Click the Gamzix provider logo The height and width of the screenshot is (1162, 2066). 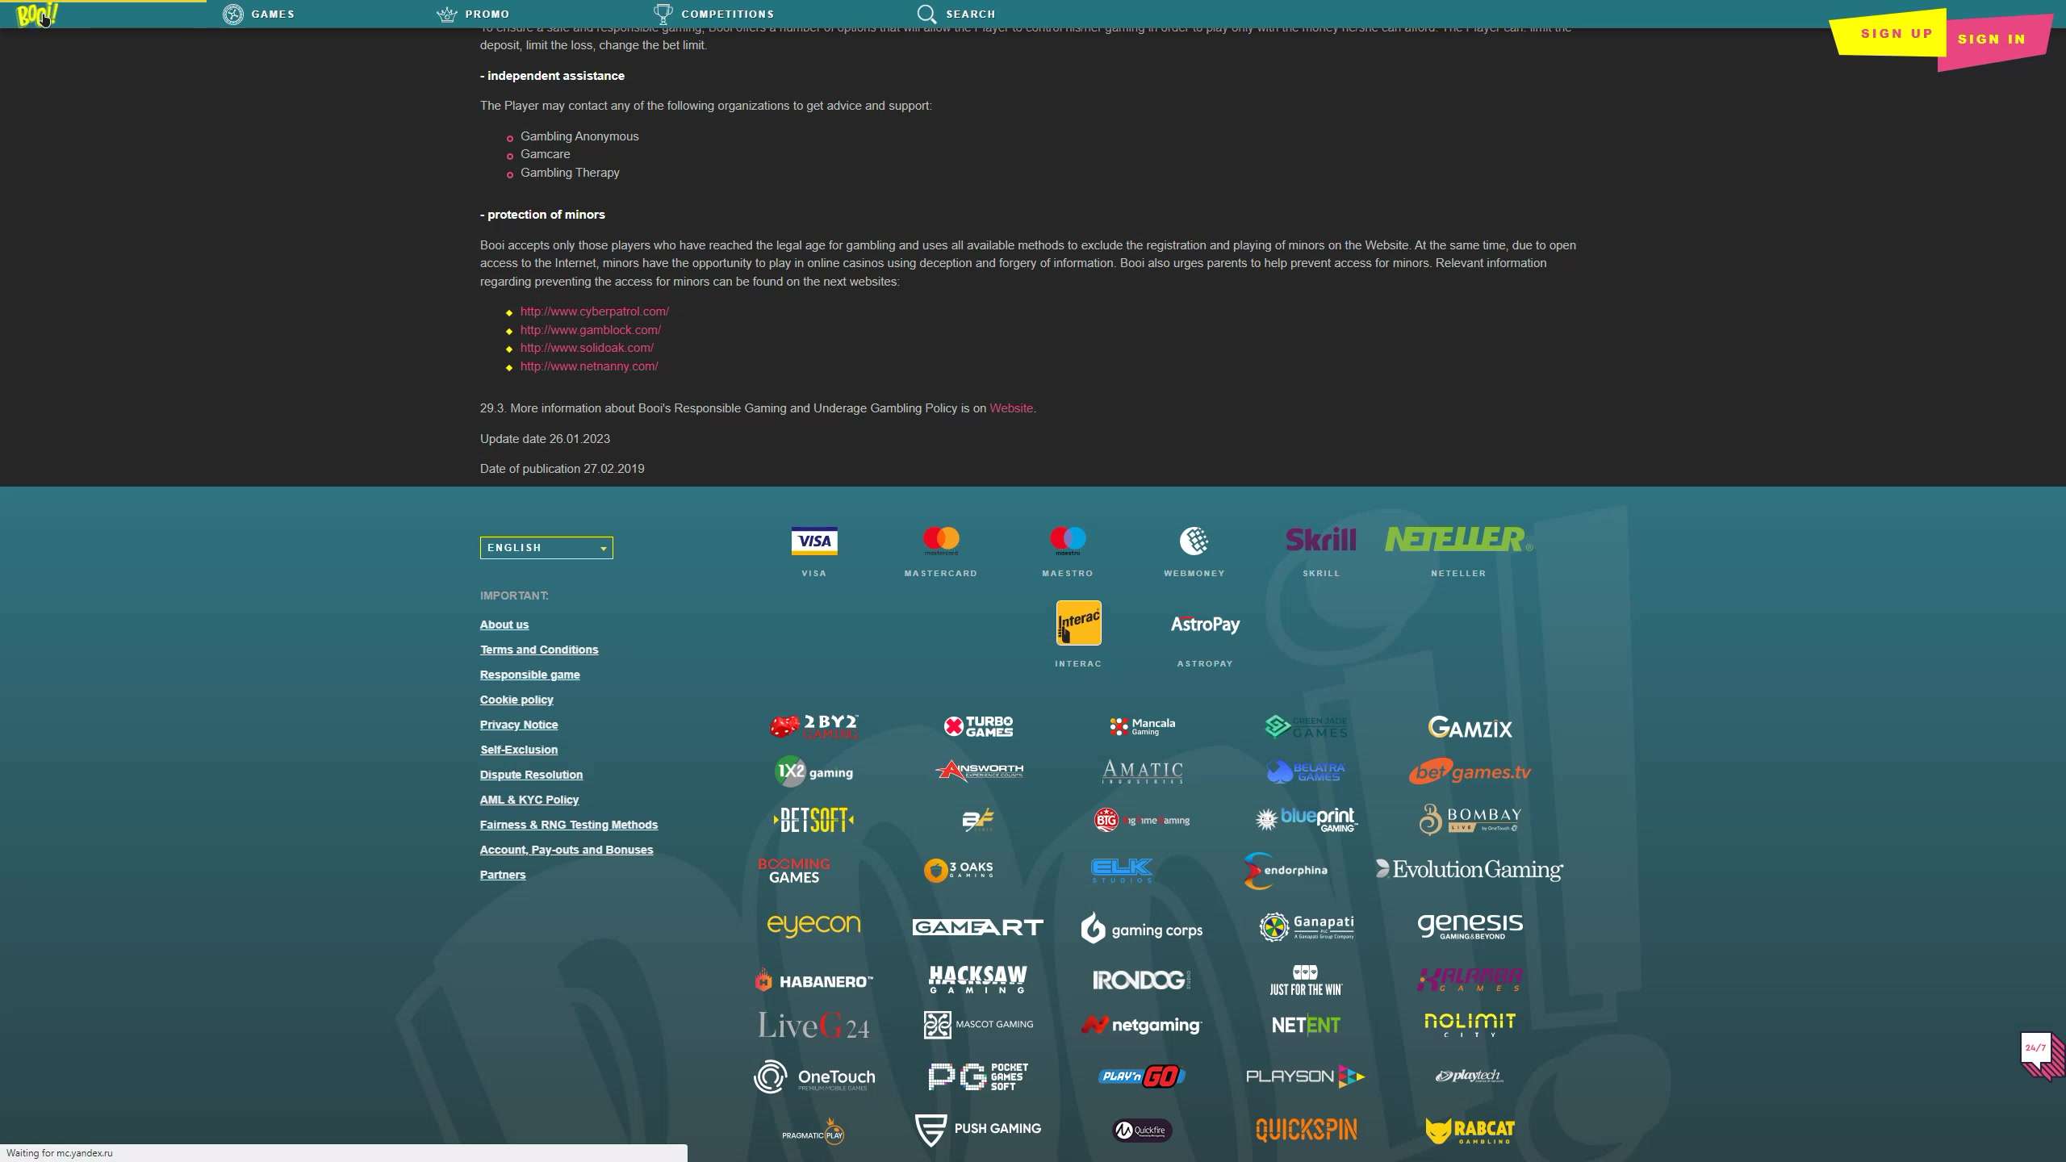[x=1470, y=728]
